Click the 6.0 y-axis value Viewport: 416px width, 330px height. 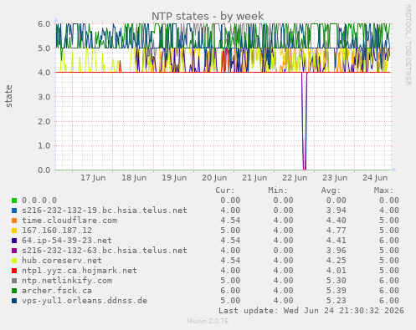pyautogui.click(x=44, y=23)
